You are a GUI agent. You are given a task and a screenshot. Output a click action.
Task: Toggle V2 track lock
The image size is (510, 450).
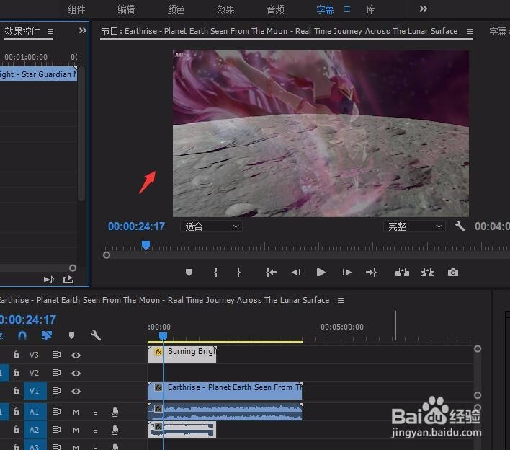[x=17, y=372]
